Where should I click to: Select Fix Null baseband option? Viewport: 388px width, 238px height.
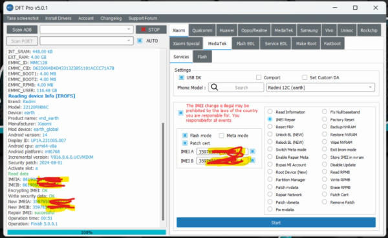(325, 112)
